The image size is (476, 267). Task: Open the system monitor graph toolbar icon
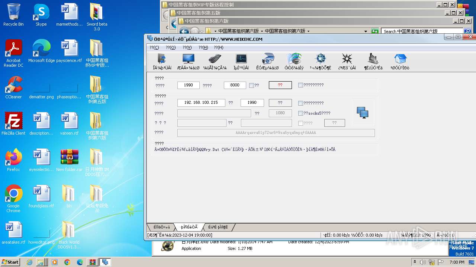click(x=241, y=61)
